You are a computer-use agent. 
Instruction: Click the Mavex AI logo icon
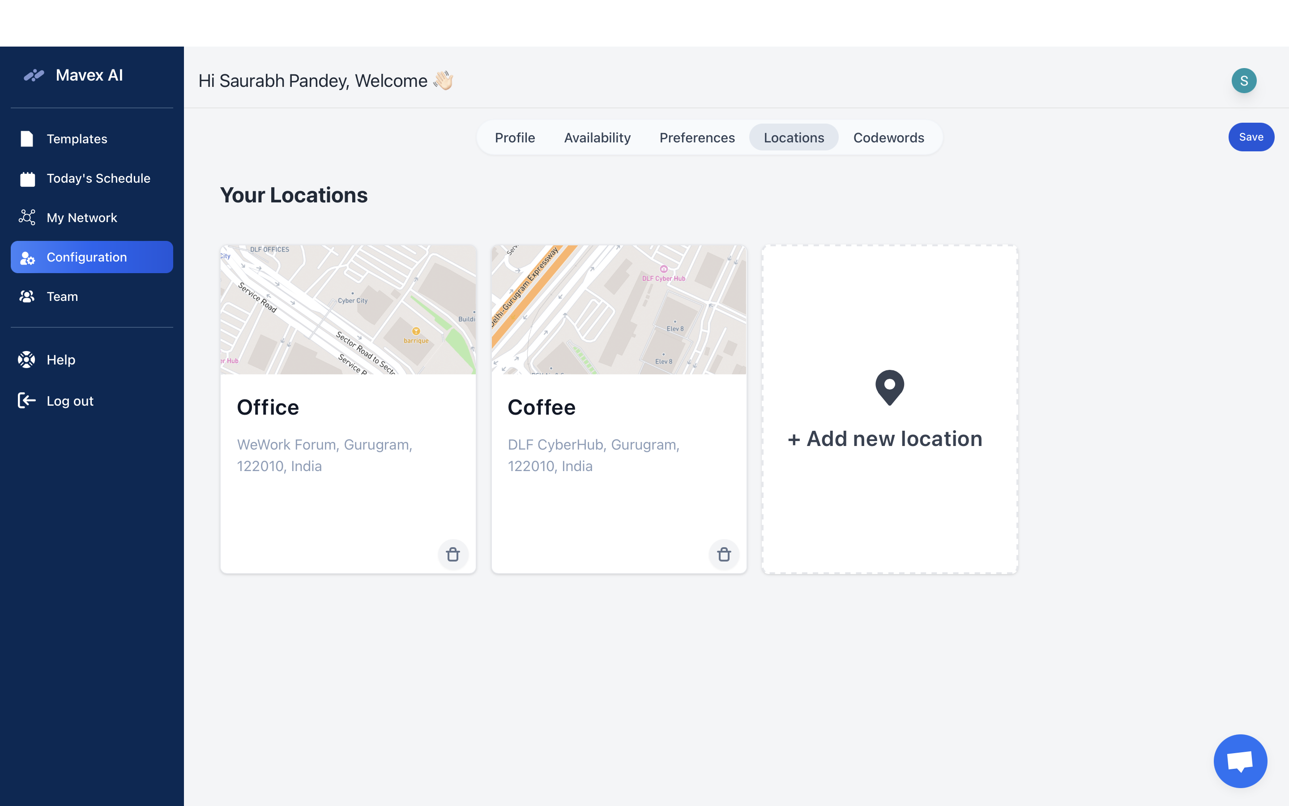pyautogui.click(x=34, y=75)
